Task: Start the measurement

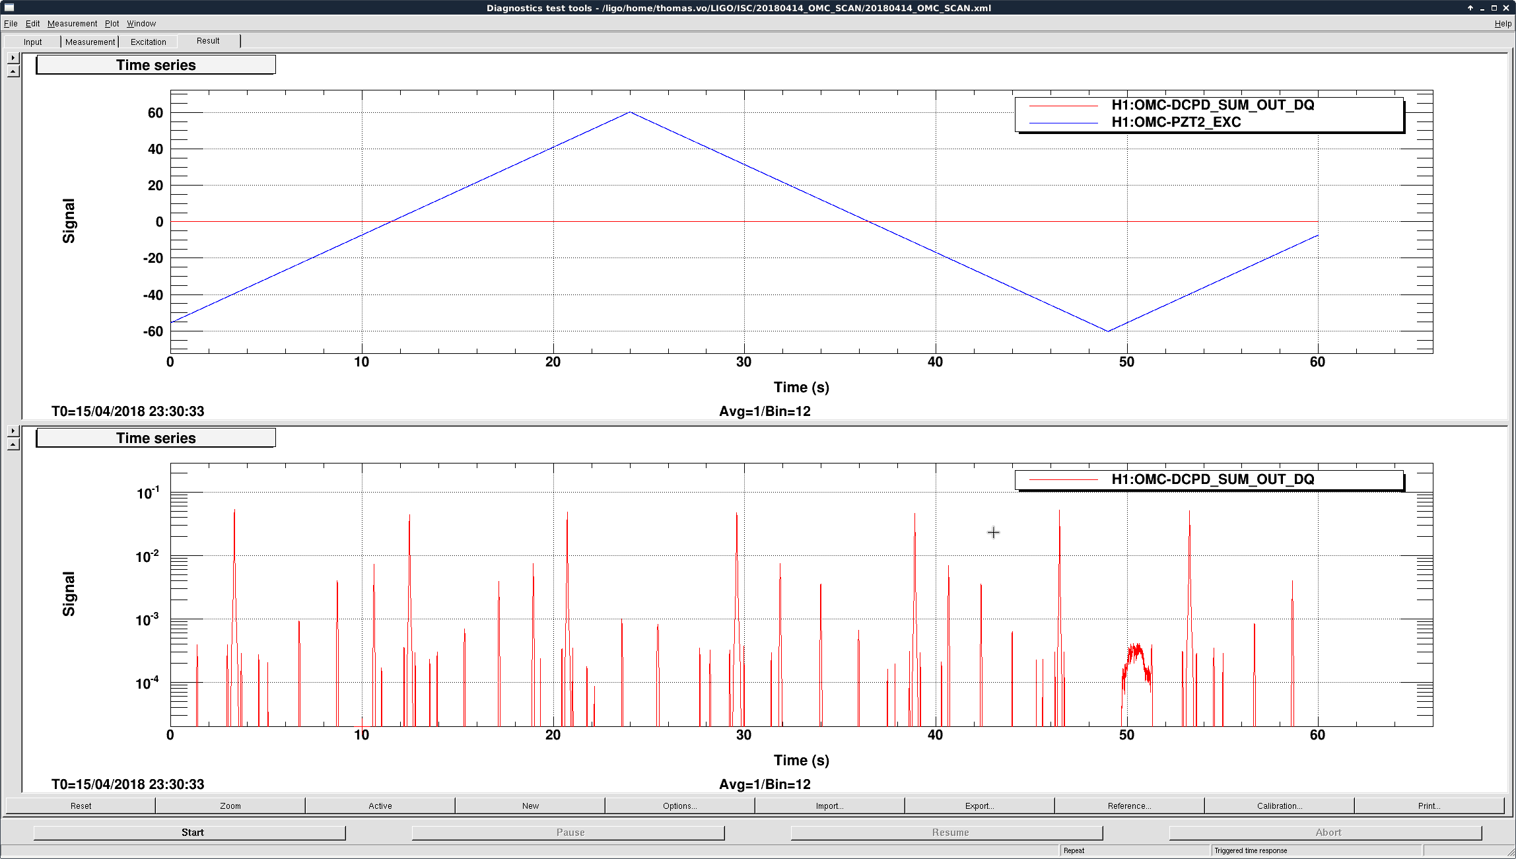Action: pyautogui.click(x=189, y=833)
